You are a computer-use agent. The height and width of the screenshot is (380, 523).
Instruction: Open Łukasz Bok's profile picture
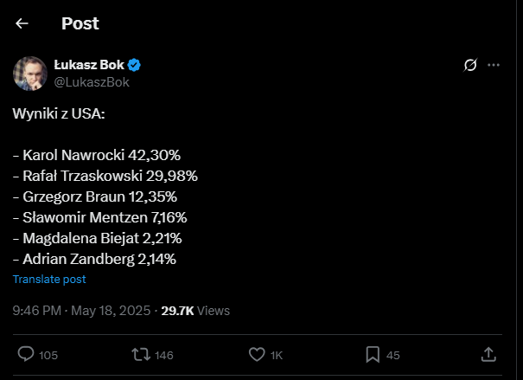click(x=29, y=73)
